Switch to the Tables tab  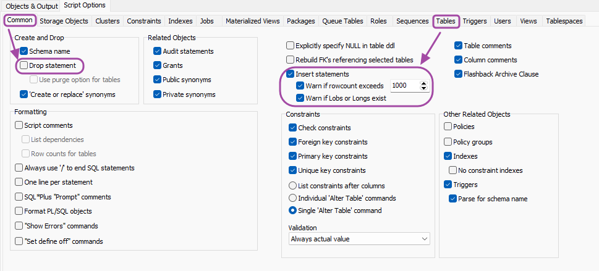446,21
